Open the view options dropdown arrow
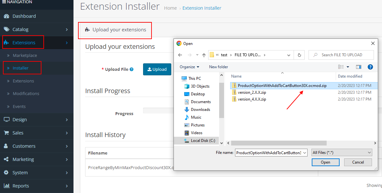The height and width of the screenshot is (193, 382). click(x=348, y=67)
